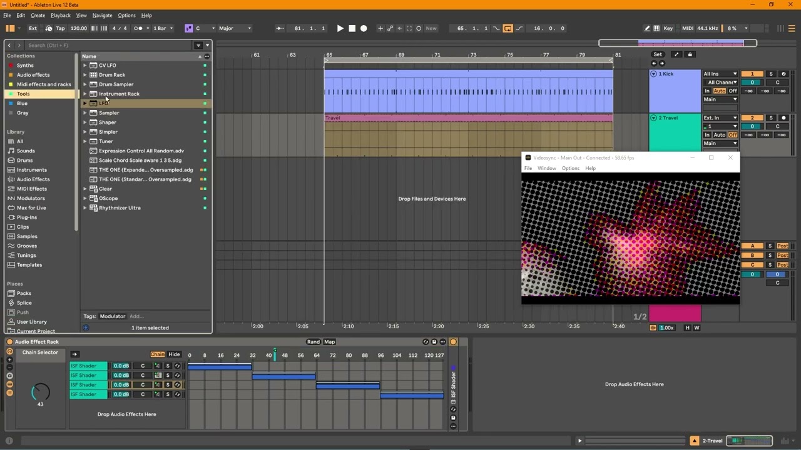Open the Navigate menu
The height and width of the screenshot is (450, 801).
coord(102,15)
